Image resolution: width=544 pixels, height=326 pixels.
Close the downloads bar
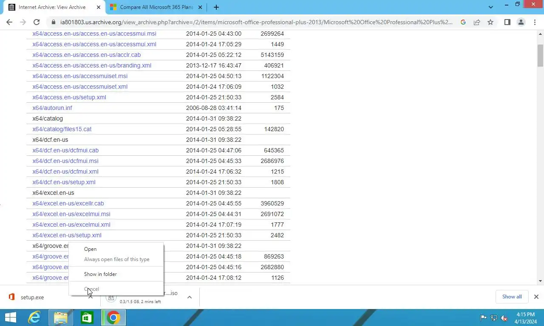[536, 297]
